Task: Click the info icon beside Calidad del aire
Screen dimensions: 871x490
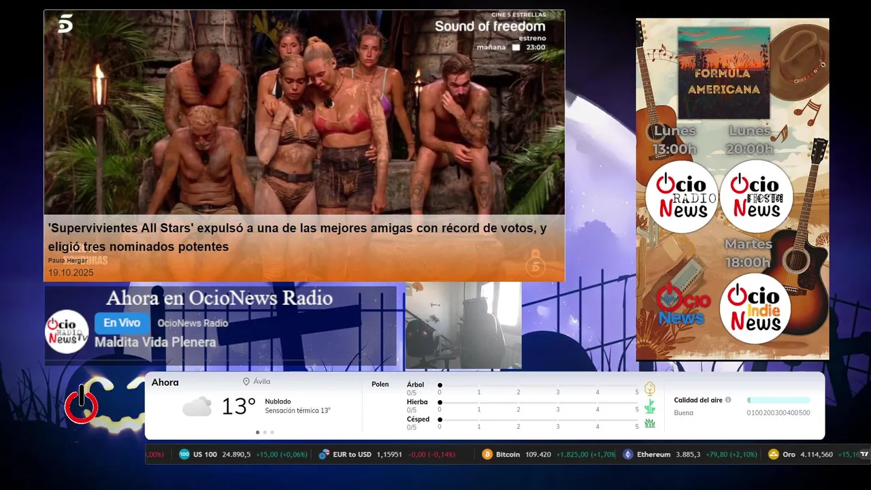Action: tap(728, 400)
